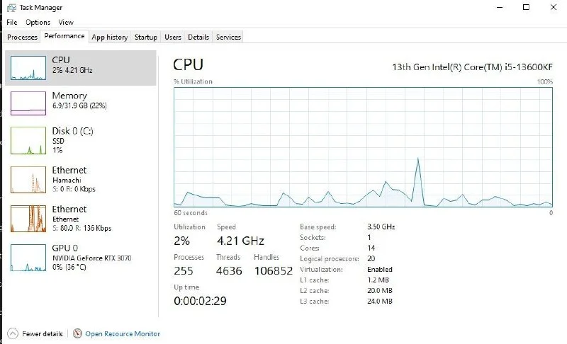Viewport: 567px width, 344px height.
Task: Open the File menu
Action: [12, 23]
